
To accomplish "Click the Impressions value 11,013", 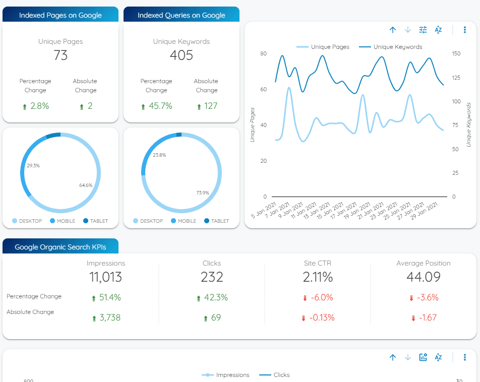I will click(105, 277).
